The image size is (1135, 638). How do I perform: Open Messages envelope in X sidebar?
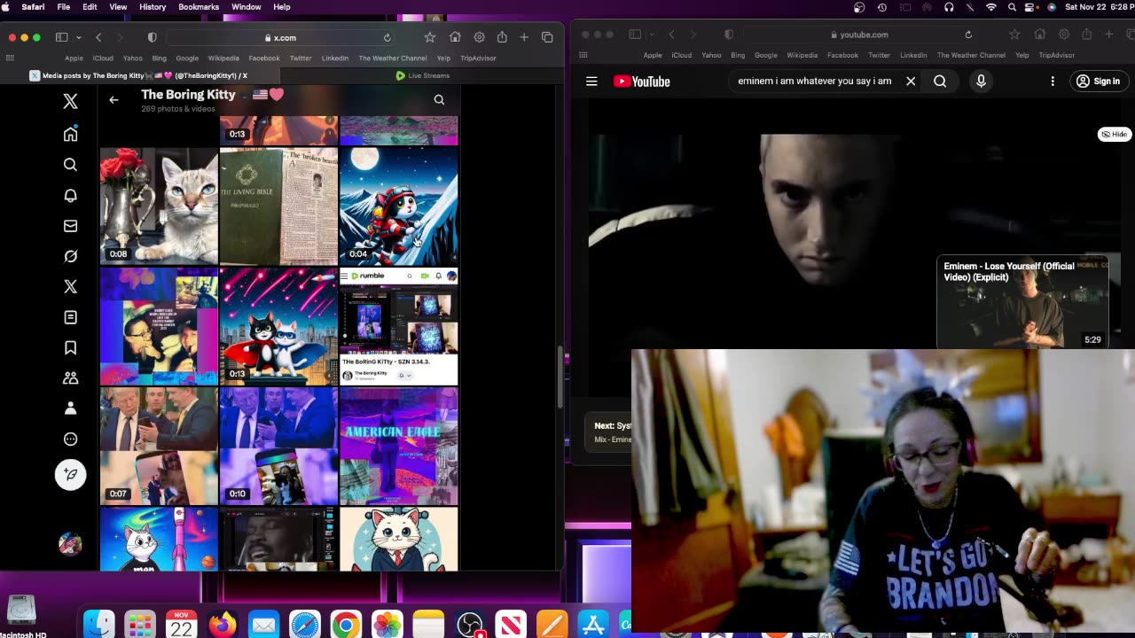click(x=70, y=226)
